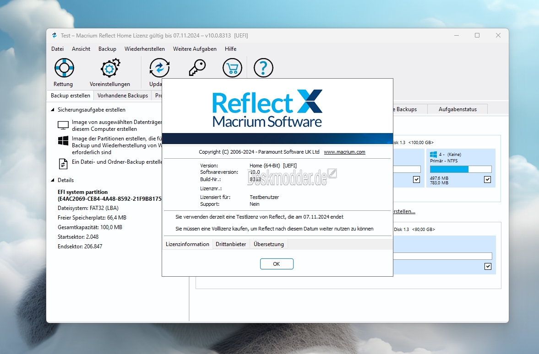Click the Reflect X logo in About dialog

267,108
